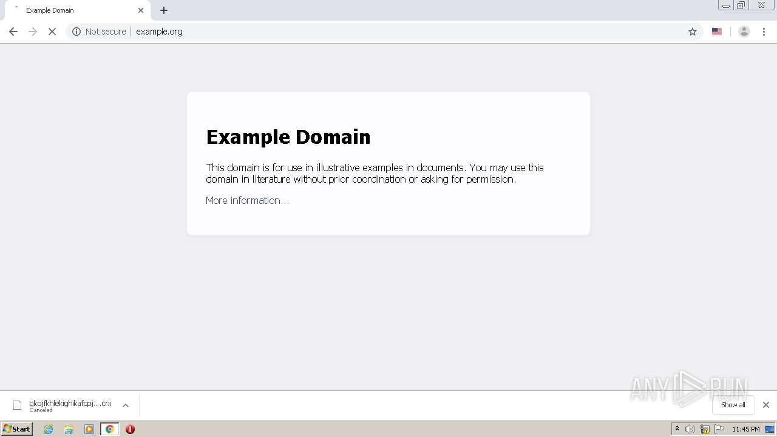777x437 pixels.
Task: Expand the .crx download options chevron
Action: (x=126, y=405)
